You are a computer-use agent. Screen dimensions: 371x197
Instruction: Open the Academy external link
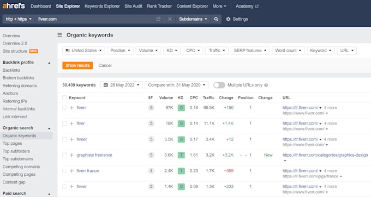[x=247, y=6]
